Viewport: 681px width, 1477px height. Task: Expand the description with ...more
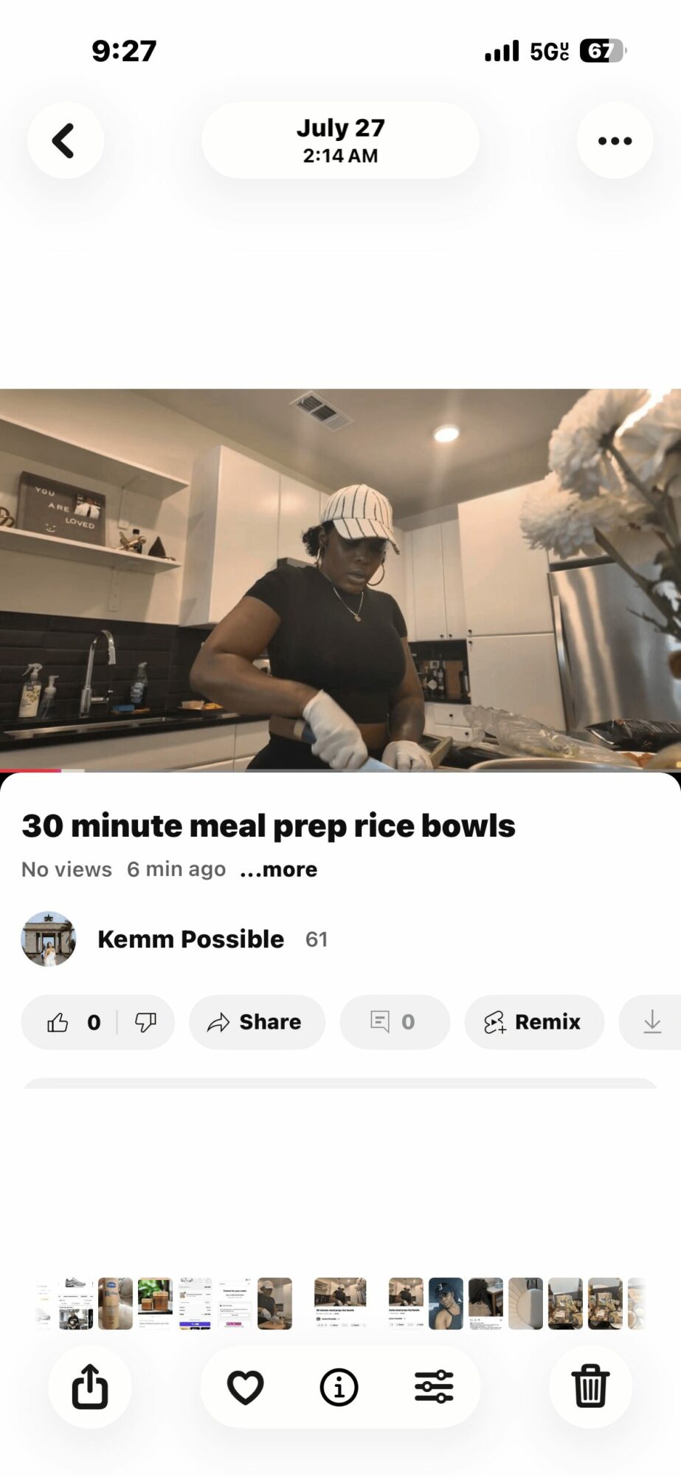[x=278, y=869]
